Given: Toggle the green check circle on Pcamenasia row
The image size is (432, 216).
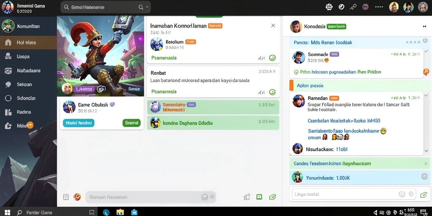Looking at the screenshot, I should [x=272, y=58].
